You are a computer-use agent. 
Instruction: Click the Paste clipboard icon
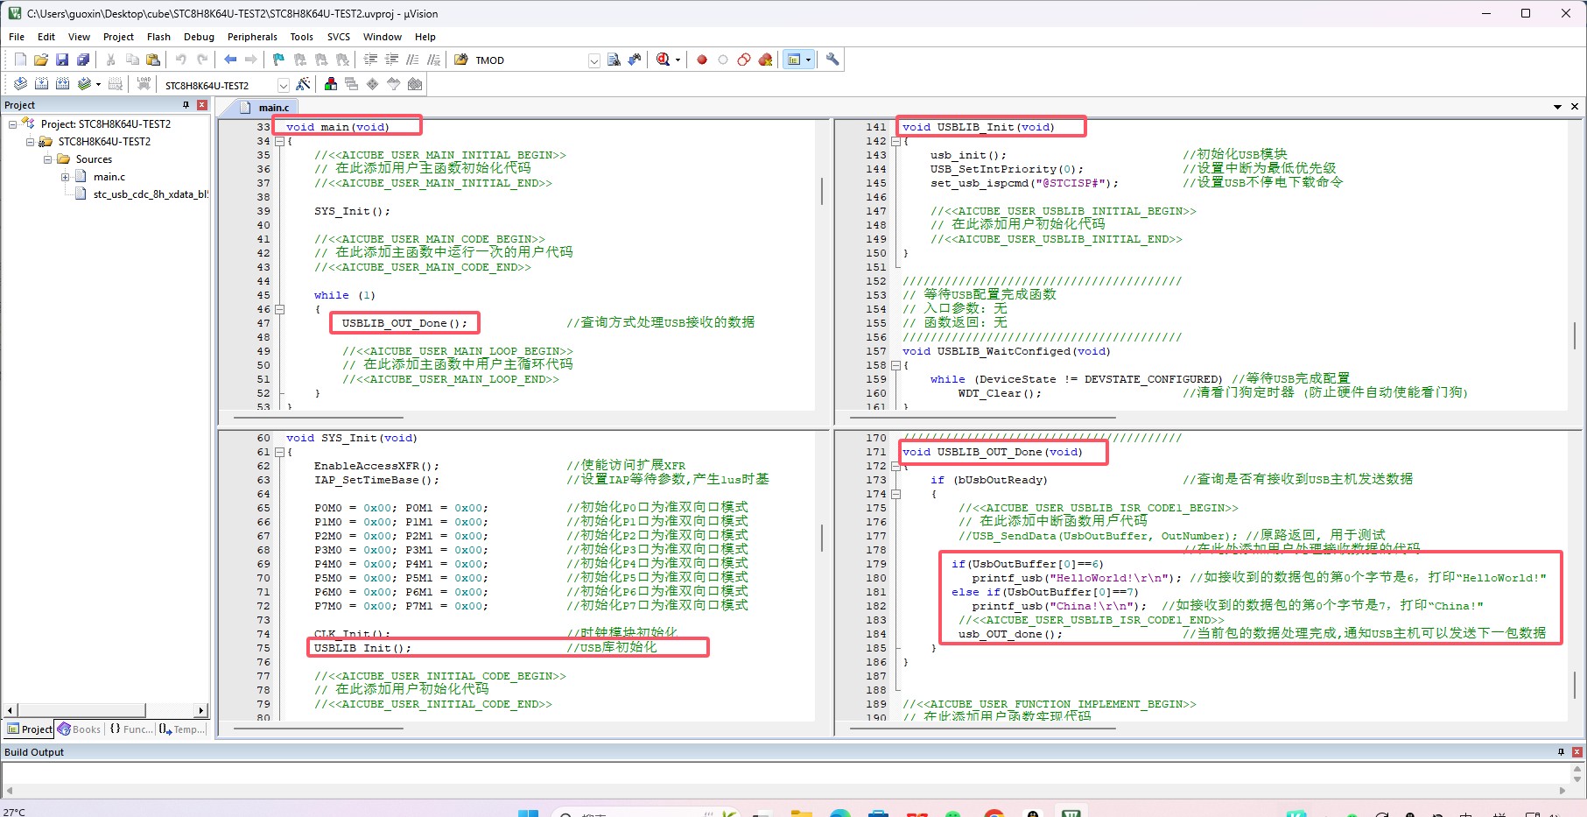[153, 60]
